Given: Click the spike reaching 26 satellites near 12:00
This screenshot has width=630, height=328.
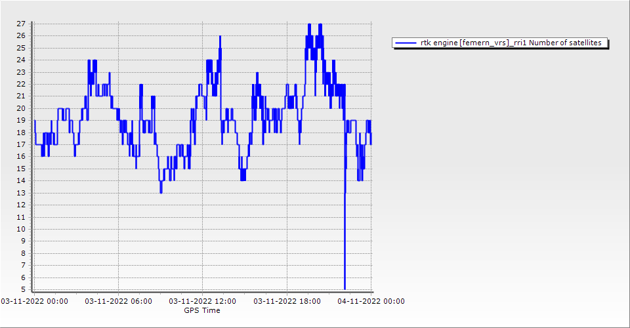Looking at the screenshot, I should tap(220, 37).
